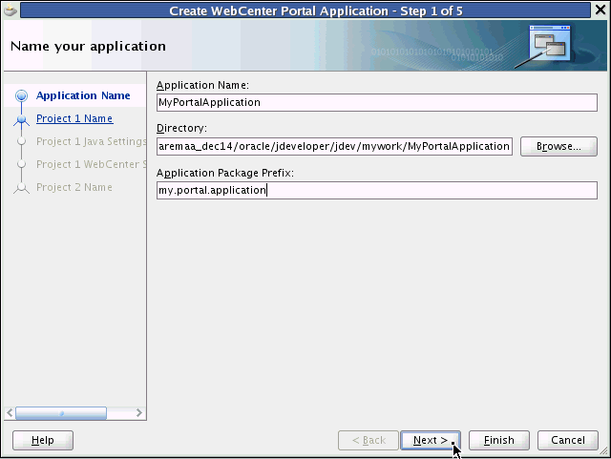This screenshot has height=459, width=611.
Task: Close the wizard dialog window
Action: click(x=600, y=10)
